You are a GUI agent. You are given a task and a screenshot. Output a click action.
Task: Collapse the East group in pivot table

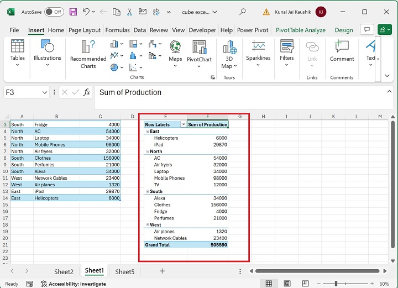coord(147,132)
